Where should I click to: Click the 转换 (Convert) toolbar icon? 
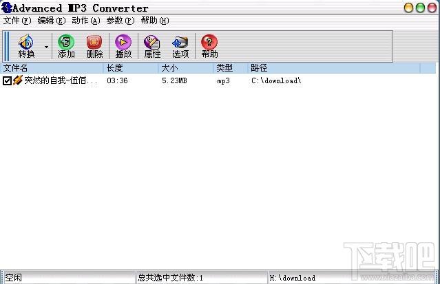click(26, 46)
